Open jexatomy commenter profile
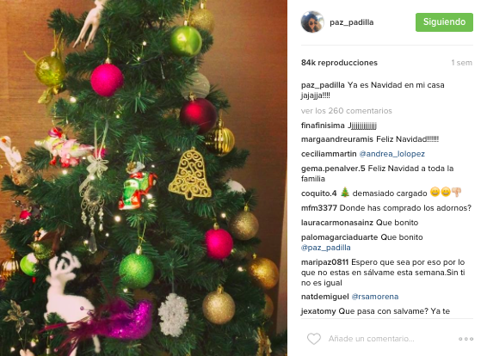The width and height of the screenshot is (487, 356). tap(318, 311)
